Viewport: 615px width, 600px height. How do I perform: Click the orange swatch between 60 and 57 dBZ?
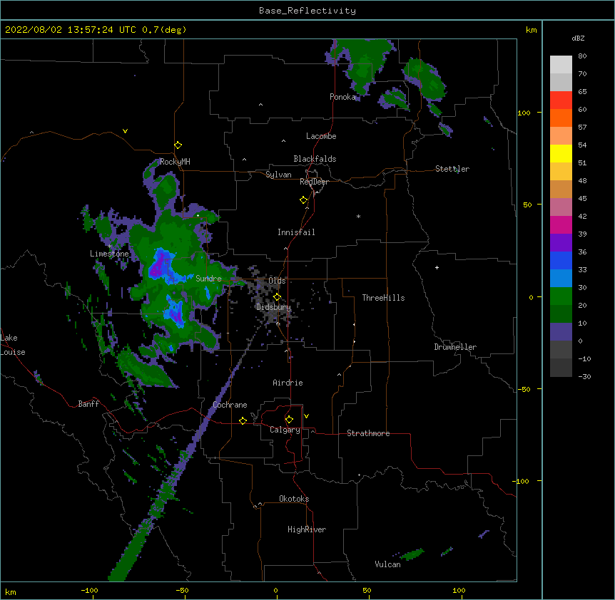pos(561,118)
